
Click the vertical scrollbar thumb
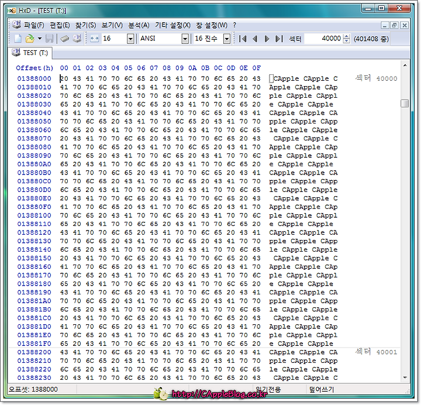(405, 104)
